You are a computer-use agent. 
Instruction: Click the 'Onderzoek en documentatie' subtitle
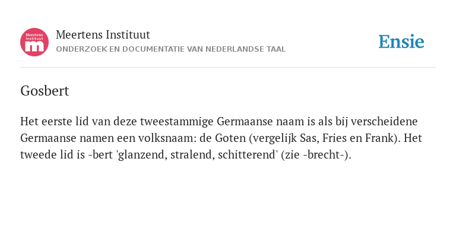click(171, 49)
